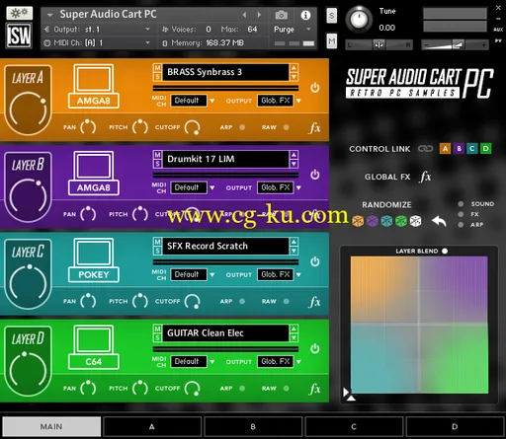Toggle the randomize SOUND option
506x439 pixels.
pyautogui.click(x=461, y=204)
